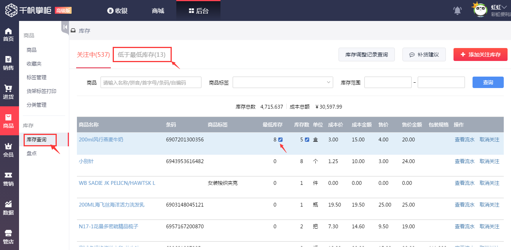
Task: Collapse the left navigation panel
Action: click(65, 27)
